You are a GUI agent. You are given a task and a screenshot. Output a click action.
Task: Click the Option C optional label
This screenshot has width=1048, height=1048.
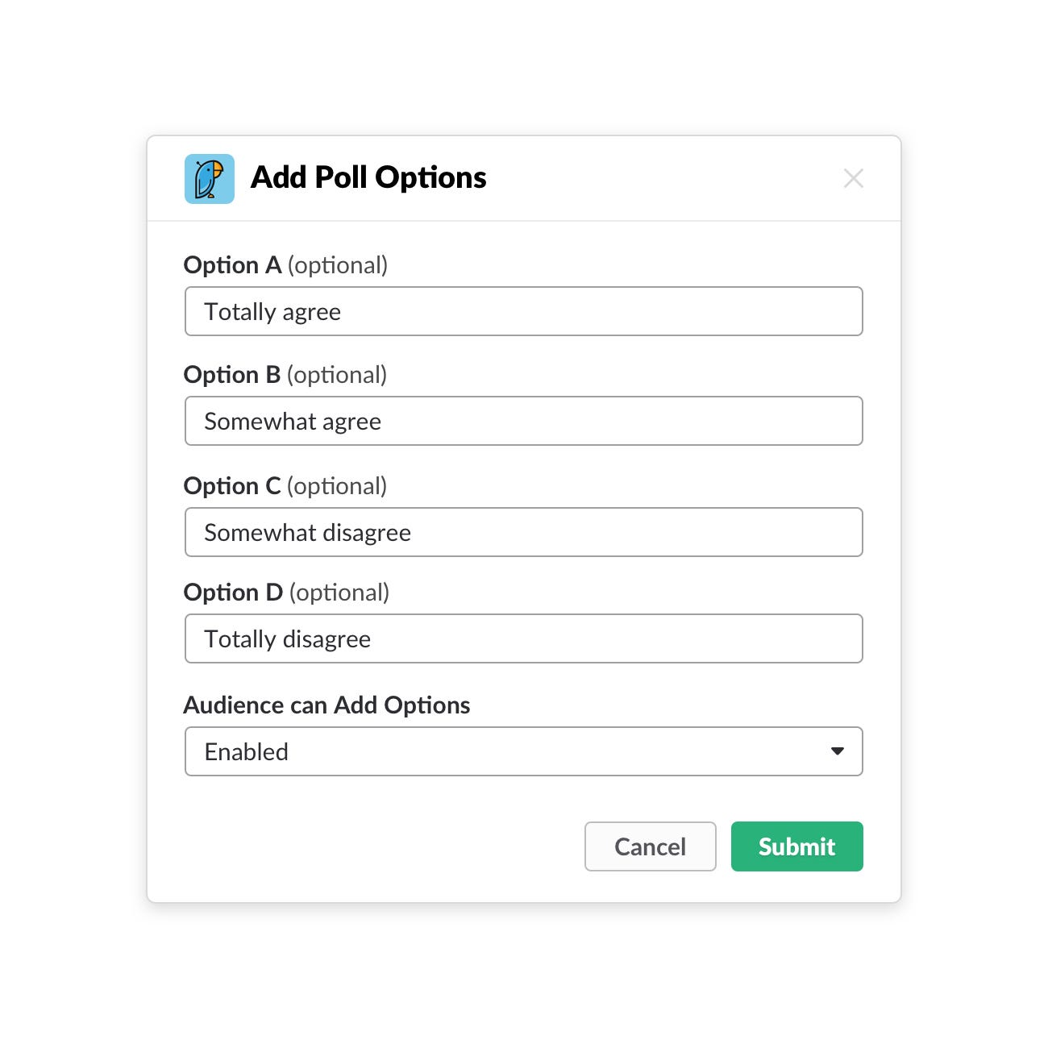[x=286, y=485]
